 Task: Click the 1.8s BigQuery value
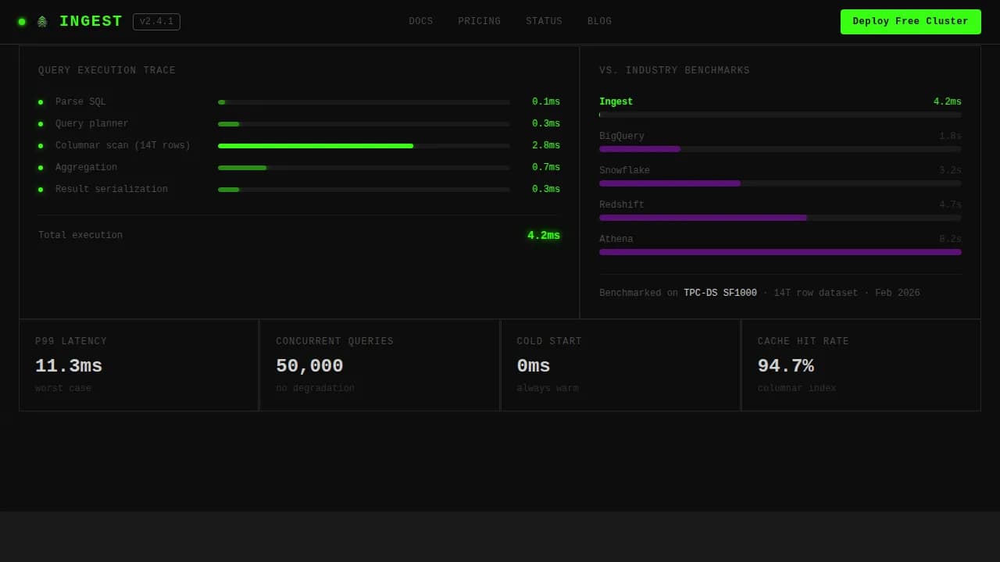950,137
